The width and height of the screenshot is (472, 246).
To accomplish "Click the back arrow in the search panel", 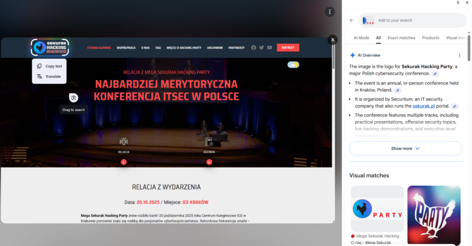I will tap(351, 20).
